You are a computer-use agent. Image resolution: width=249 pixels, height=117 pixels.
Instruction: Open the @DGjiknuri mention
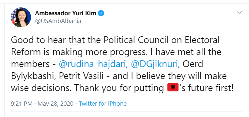coord(154,64)
